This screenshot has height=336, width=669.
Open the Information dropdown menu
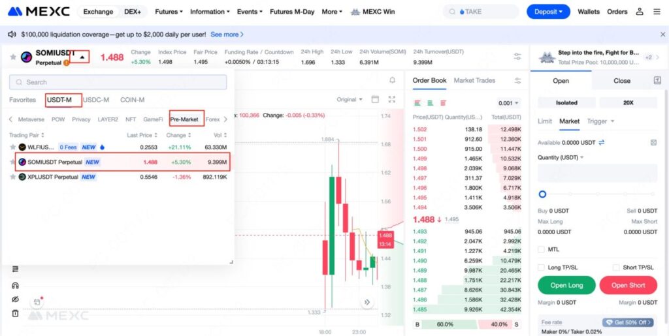210,12
